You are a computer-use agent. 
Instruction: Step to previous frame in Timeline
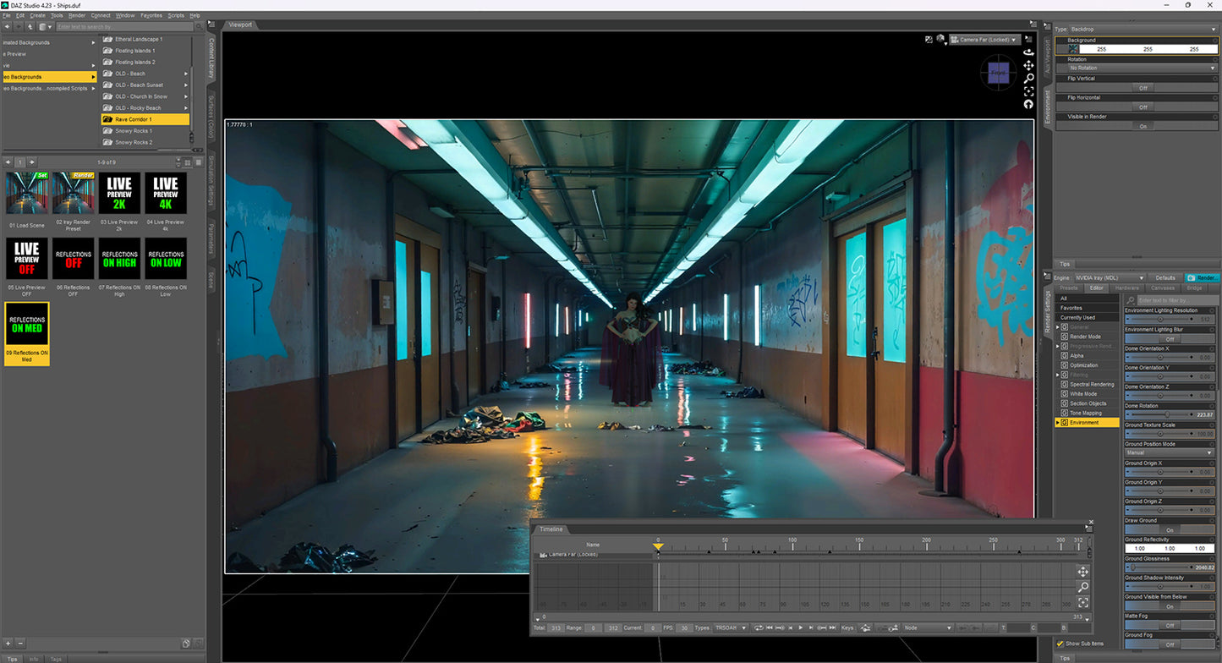pyautogui.click(x=791, y=627)
